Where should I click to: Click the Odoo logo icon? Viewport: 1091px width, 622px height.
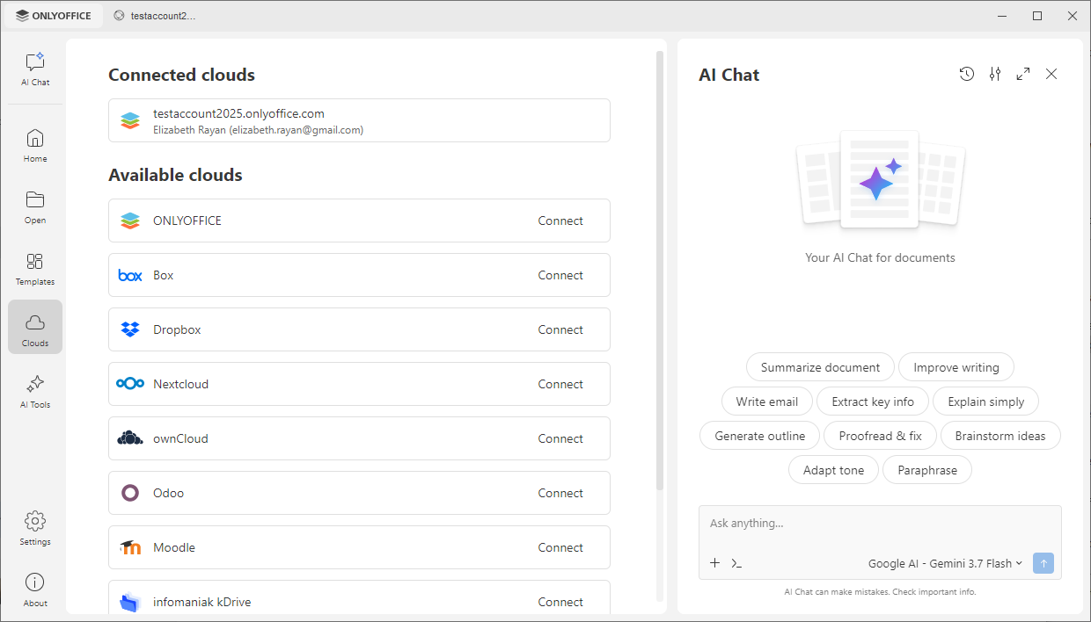click(x=130, y=493)
